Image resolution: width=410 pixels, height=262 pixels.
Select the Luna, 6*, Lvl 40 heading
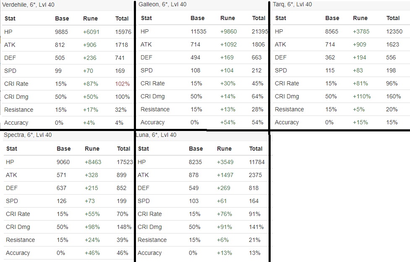click(156, 135)
